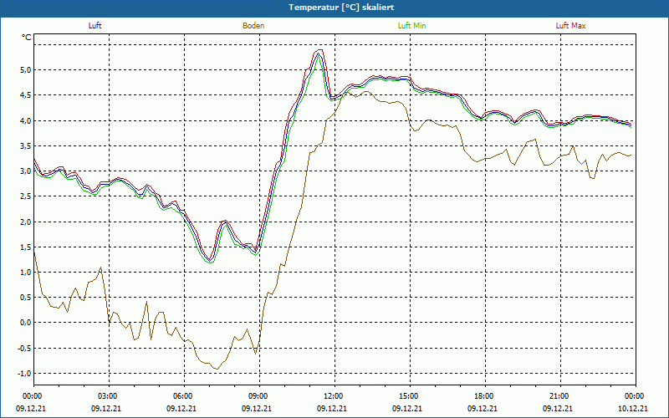Click the '10.12.21' date label
669x418 pixels.
[x=633, y=408]
